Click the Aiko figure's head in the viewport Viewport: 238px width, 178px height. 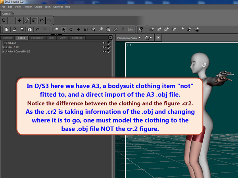click(200, 63)
